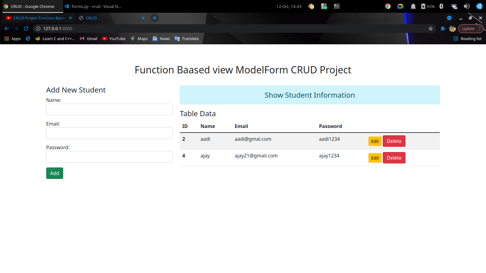This screenshot has height=273, width=486.
Task: Edit the aadi student row
Action: [375, 141]
